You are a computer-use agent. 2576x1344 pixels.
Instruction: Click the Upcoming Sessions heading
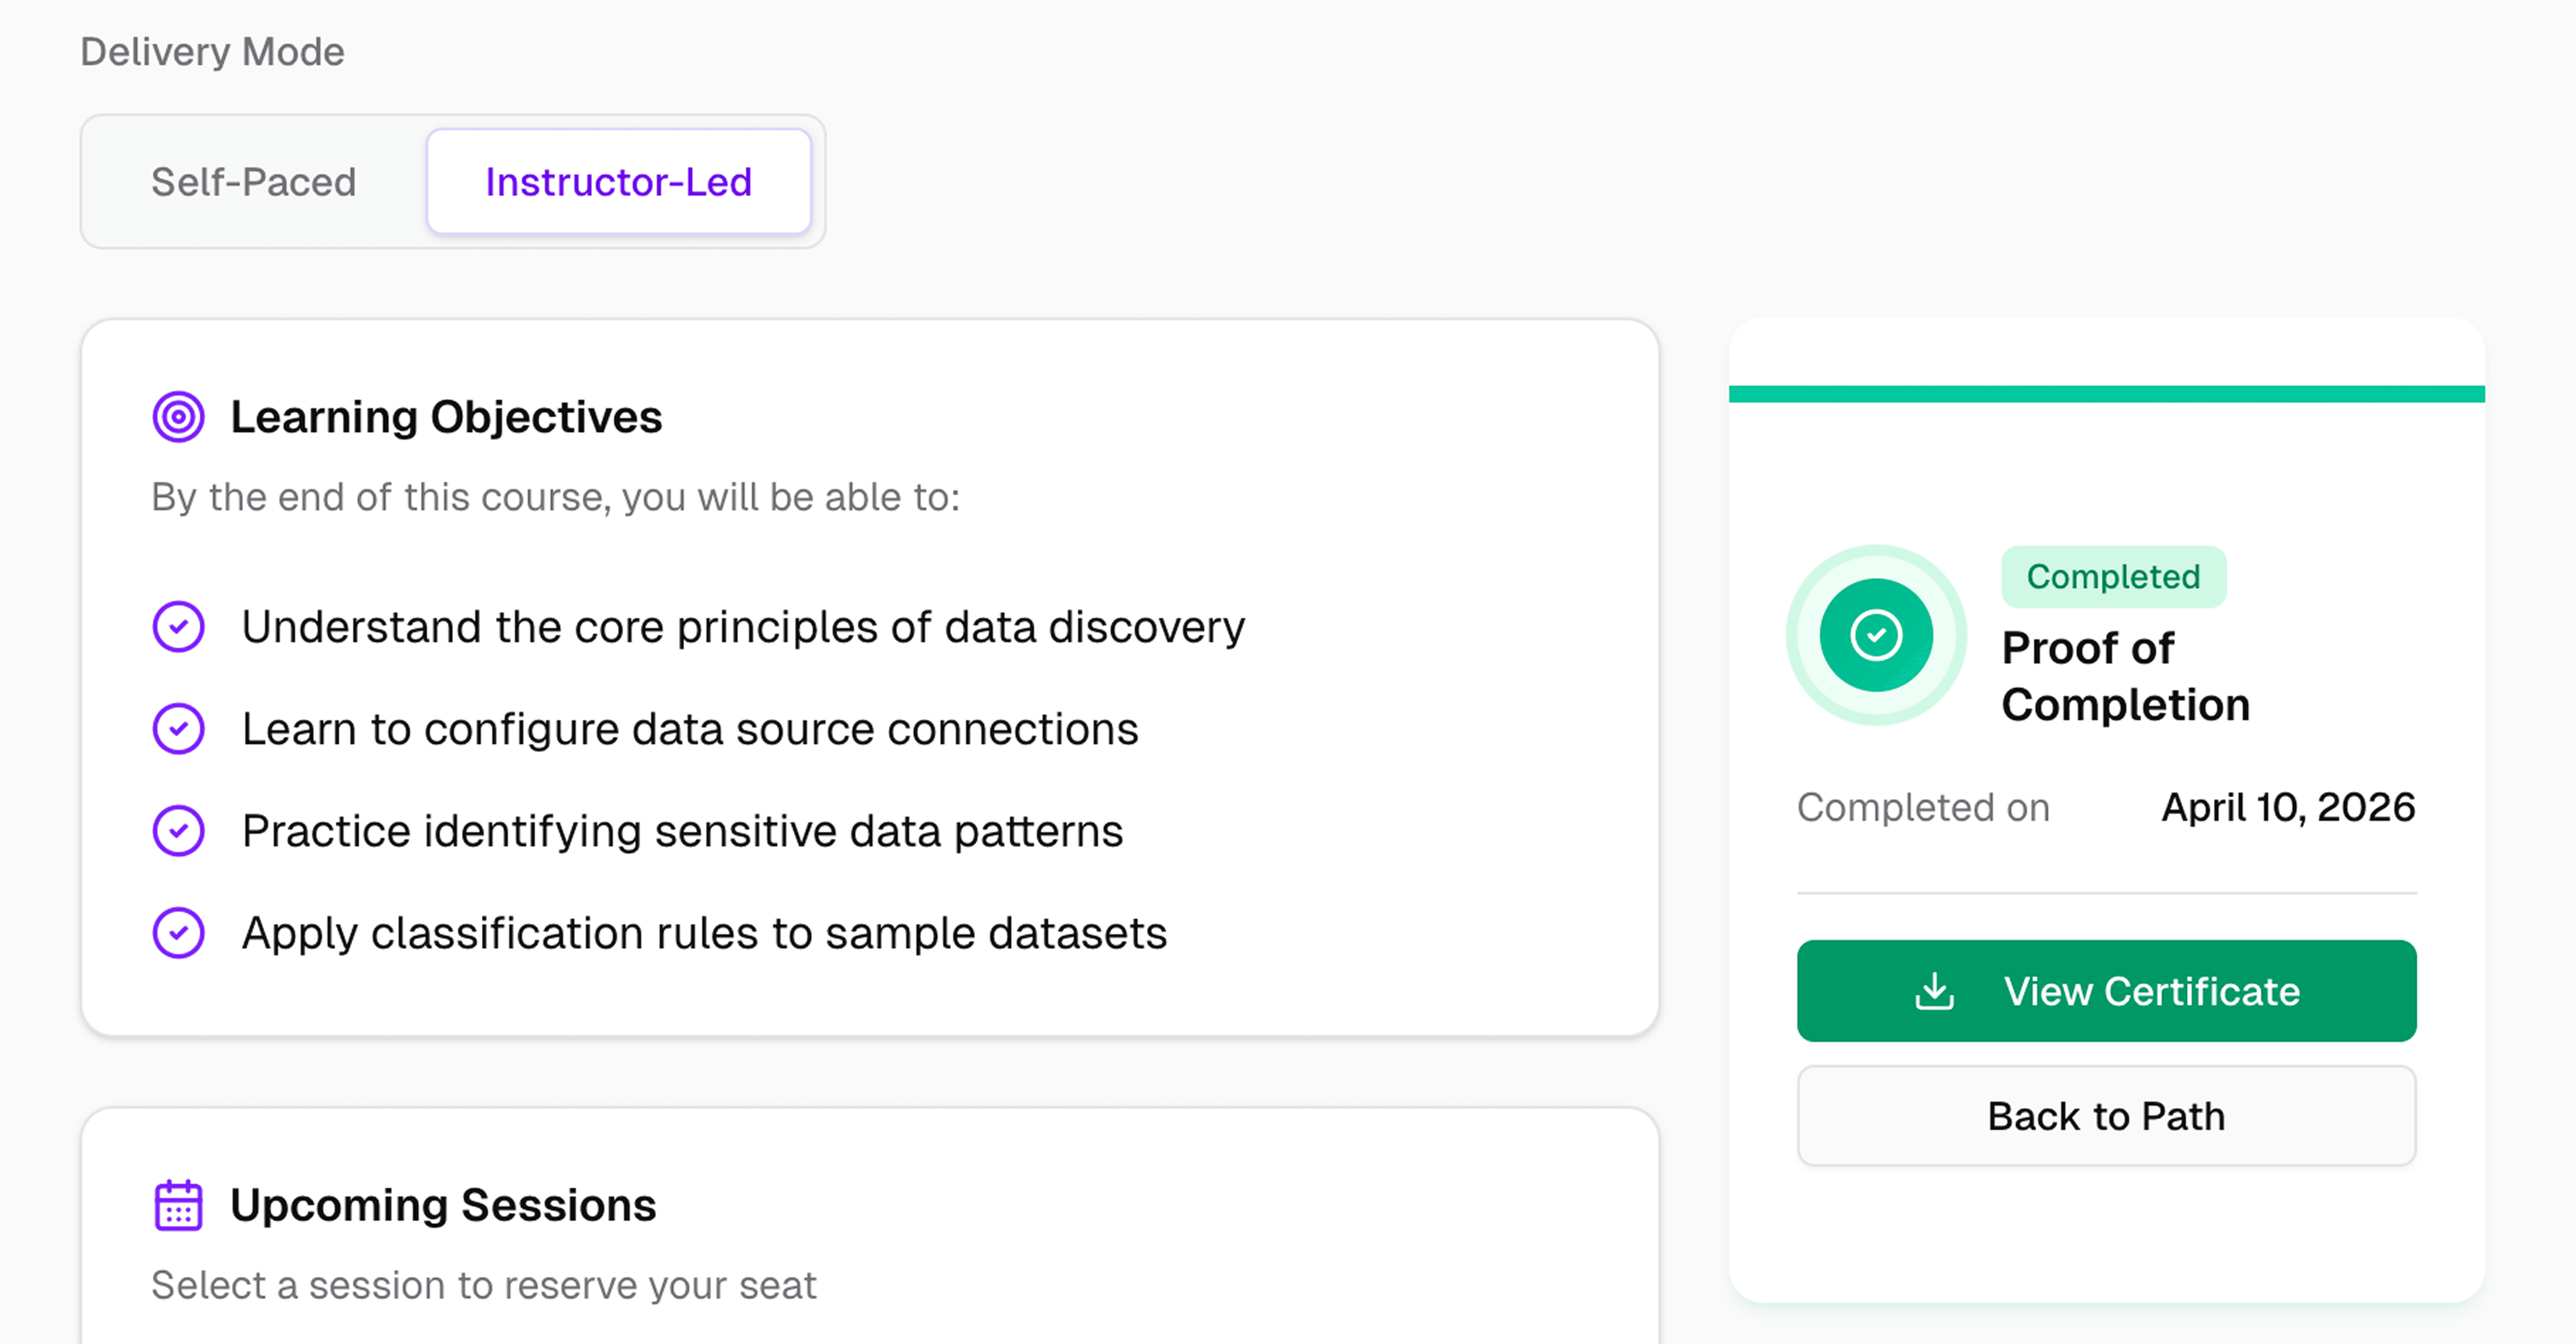click(443, 1205)
